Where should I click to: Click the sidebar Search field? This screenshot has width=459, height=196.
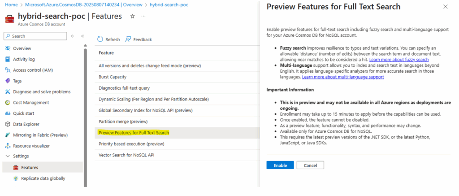tap(35, 36)
